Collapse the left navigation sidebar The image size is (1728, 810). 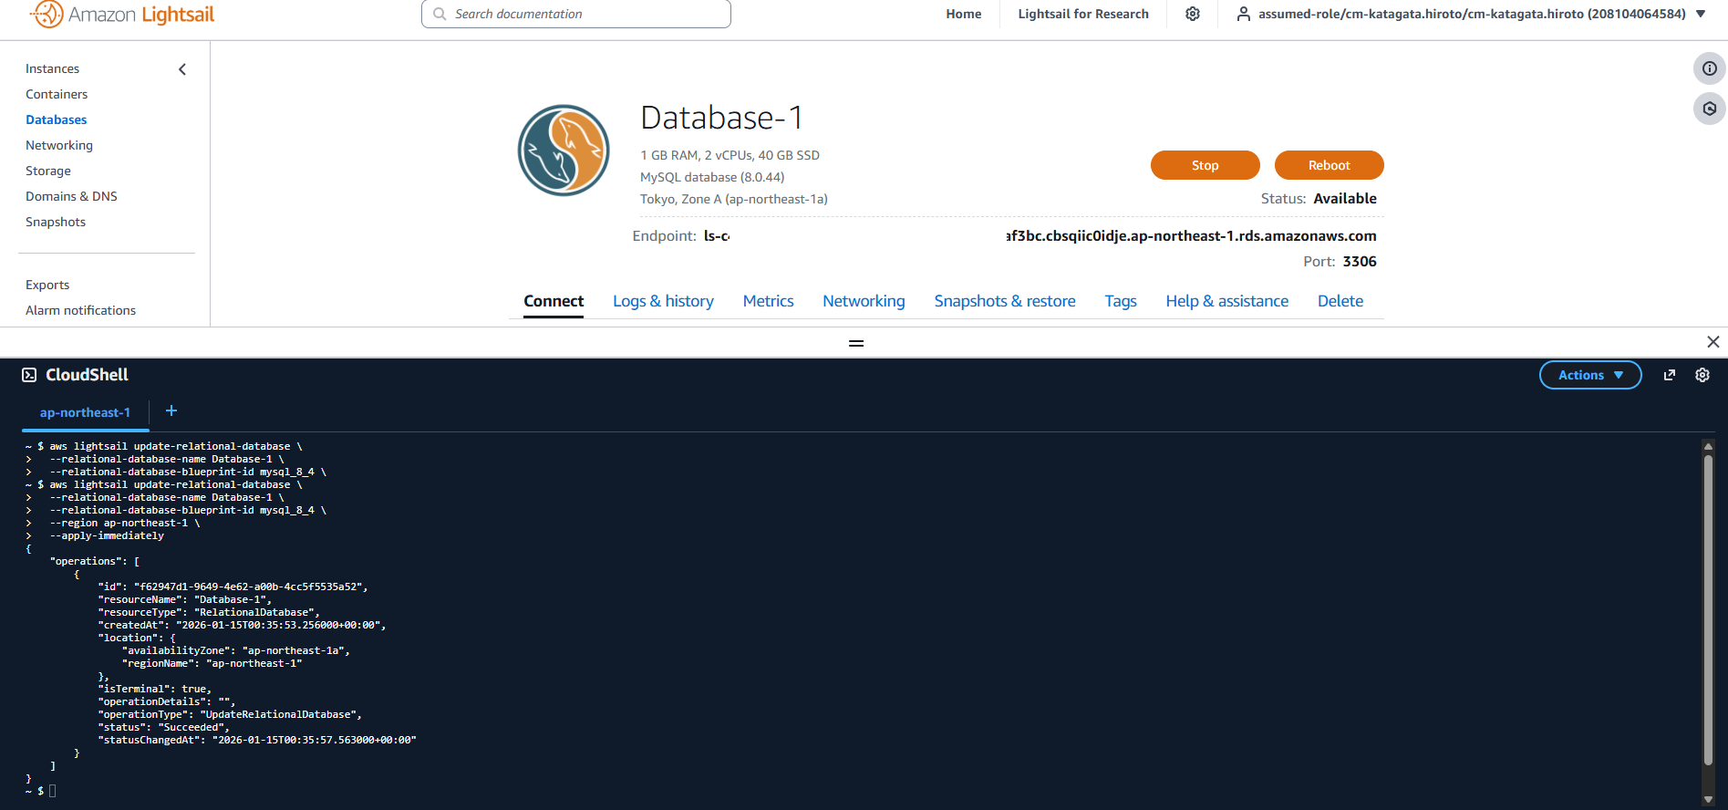click(182, 69)
